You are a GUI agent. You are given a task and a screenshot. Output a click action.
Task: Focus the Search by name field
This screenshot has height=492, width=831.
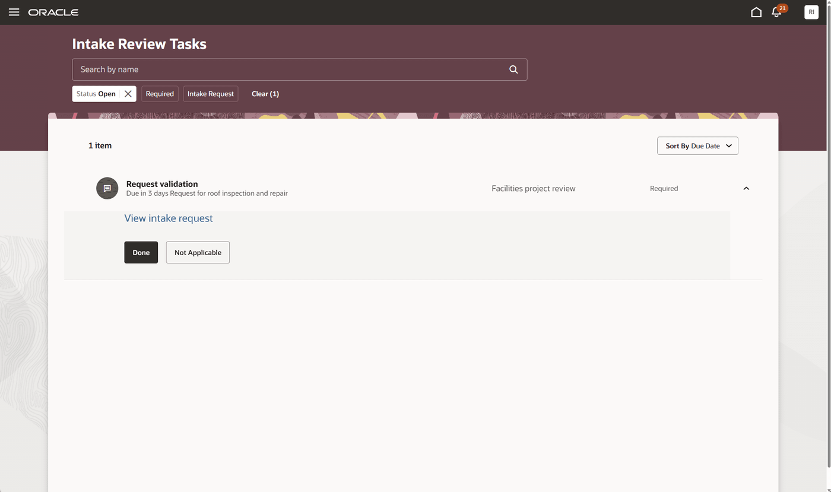(x=299, y=69)
